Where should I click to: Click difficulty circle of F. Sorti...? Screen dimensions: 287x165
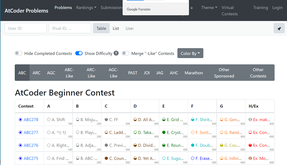pyautogui.click(x=193, y=132)
